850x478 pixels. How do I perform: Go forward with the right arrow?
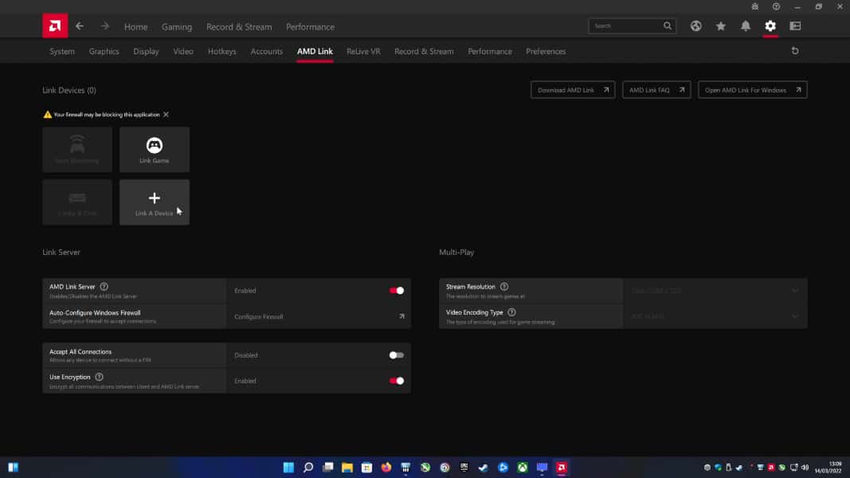click(x=104, y=26)
